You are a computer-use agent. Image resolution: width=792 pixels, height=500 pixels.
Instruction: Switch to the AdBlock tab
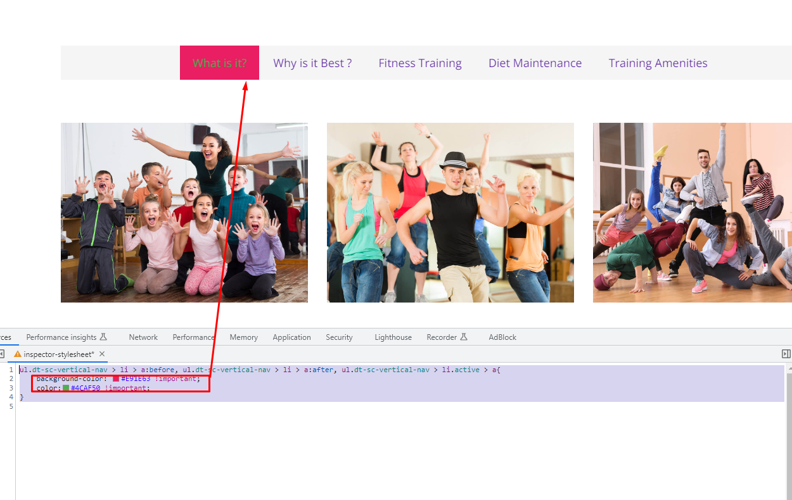pos(502,337)
